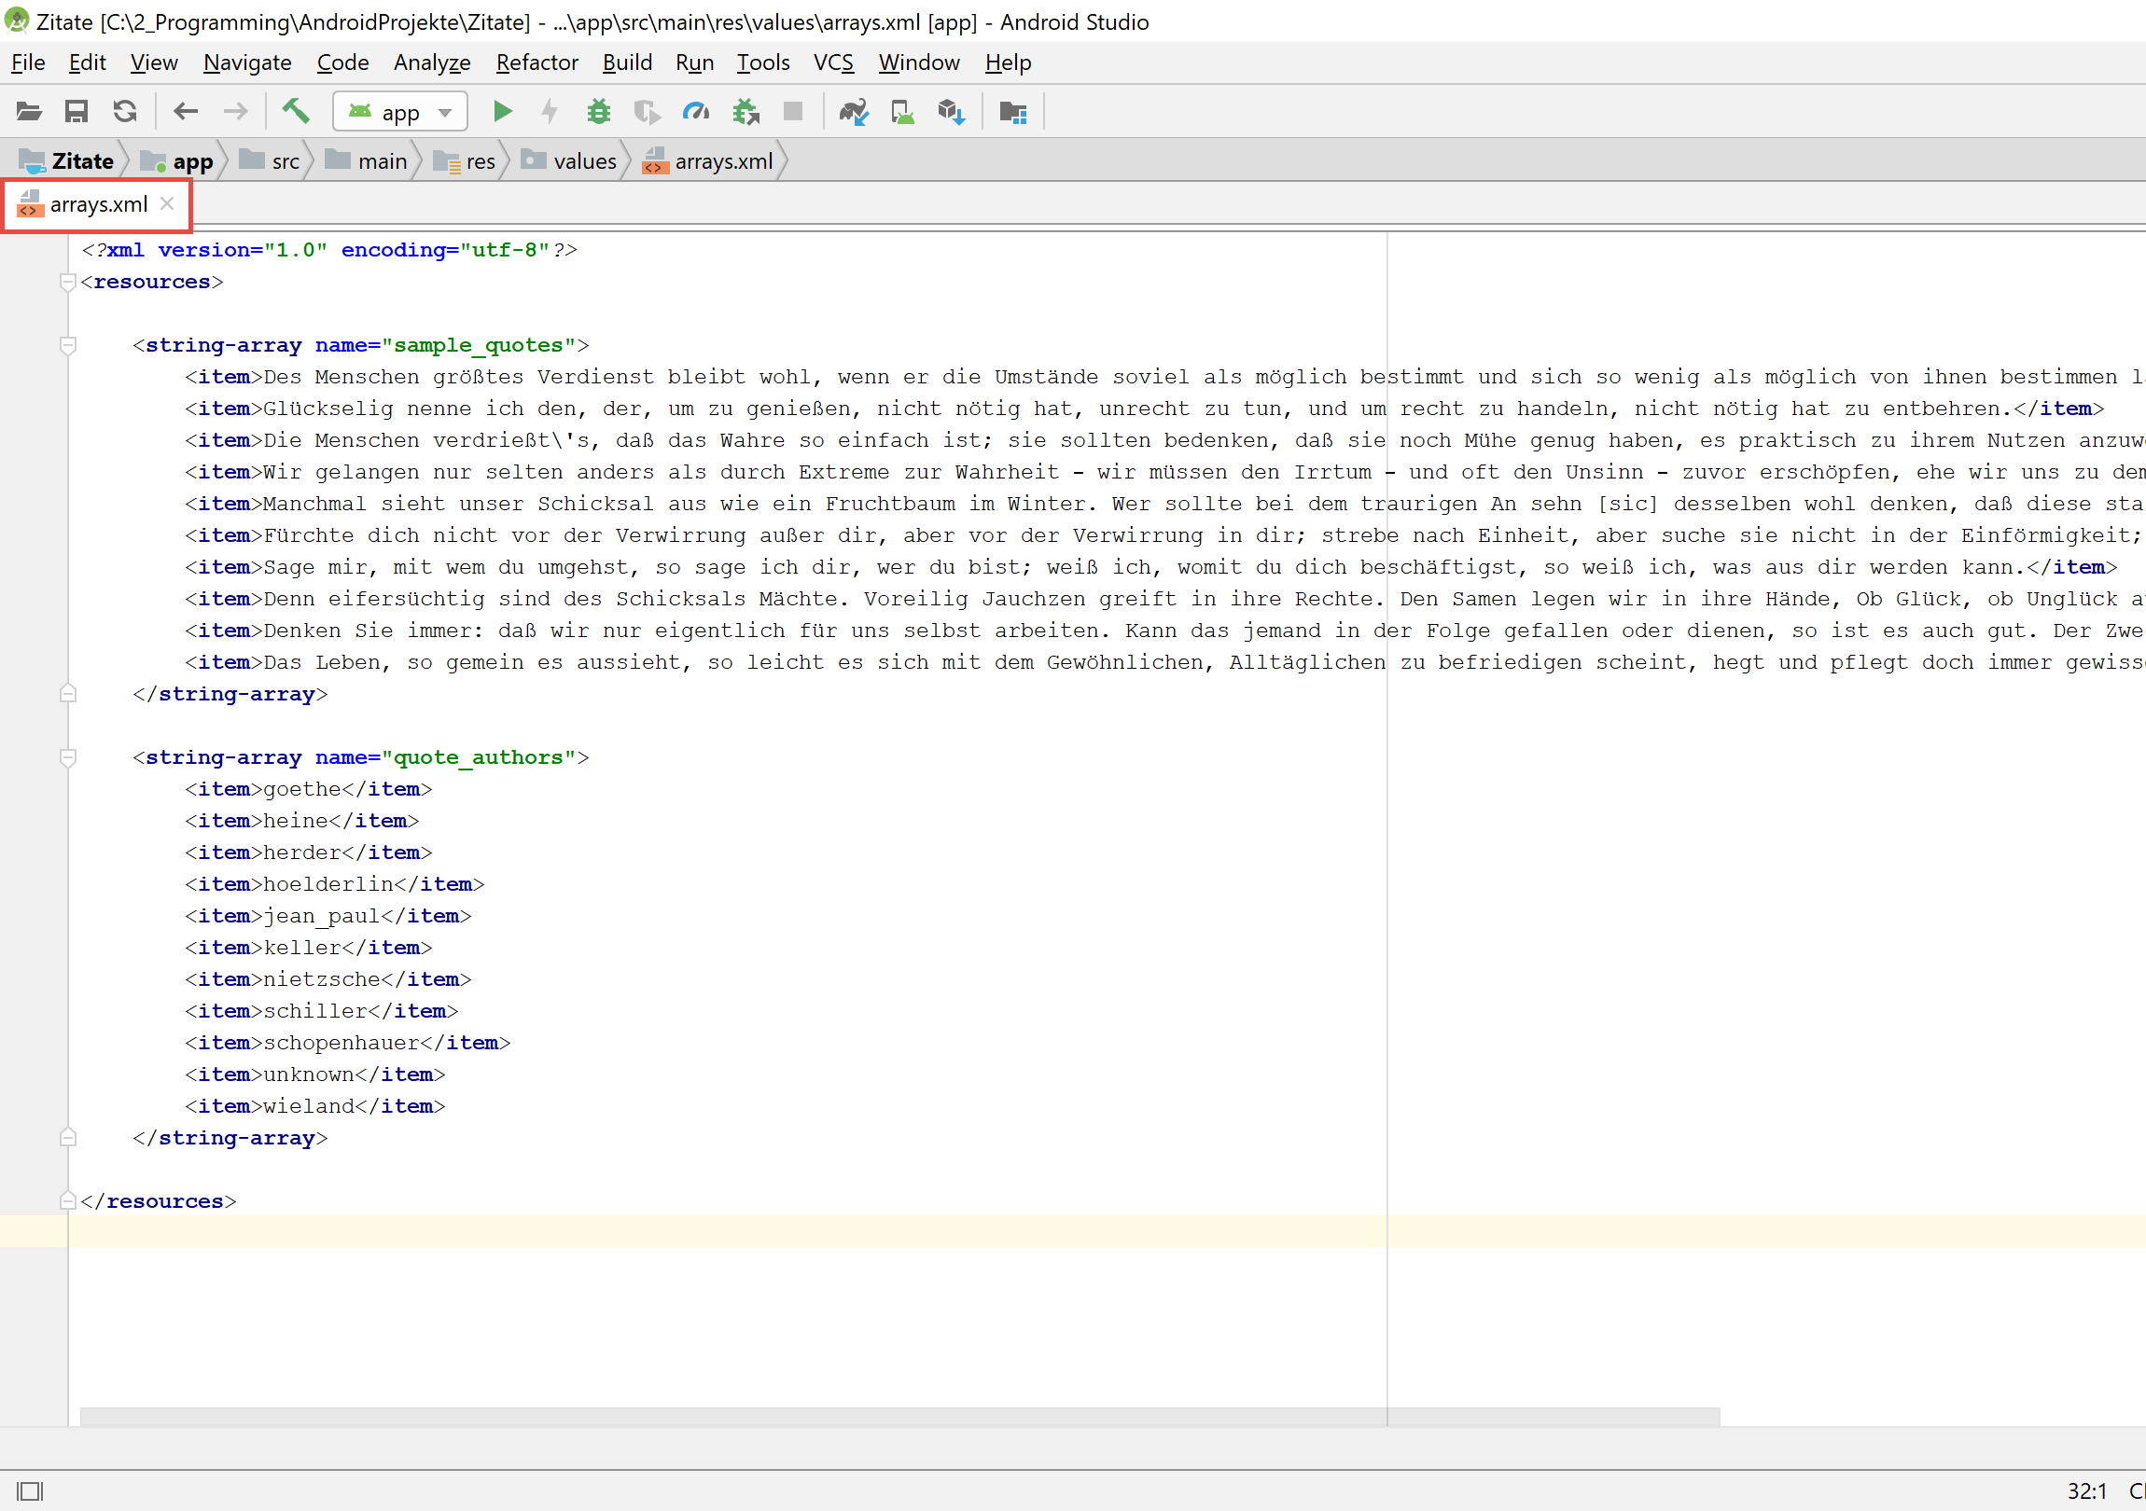This screenshot has width=2146, height=1511.
Task: Click main breadcrumb folder
Action: point(367,161)
